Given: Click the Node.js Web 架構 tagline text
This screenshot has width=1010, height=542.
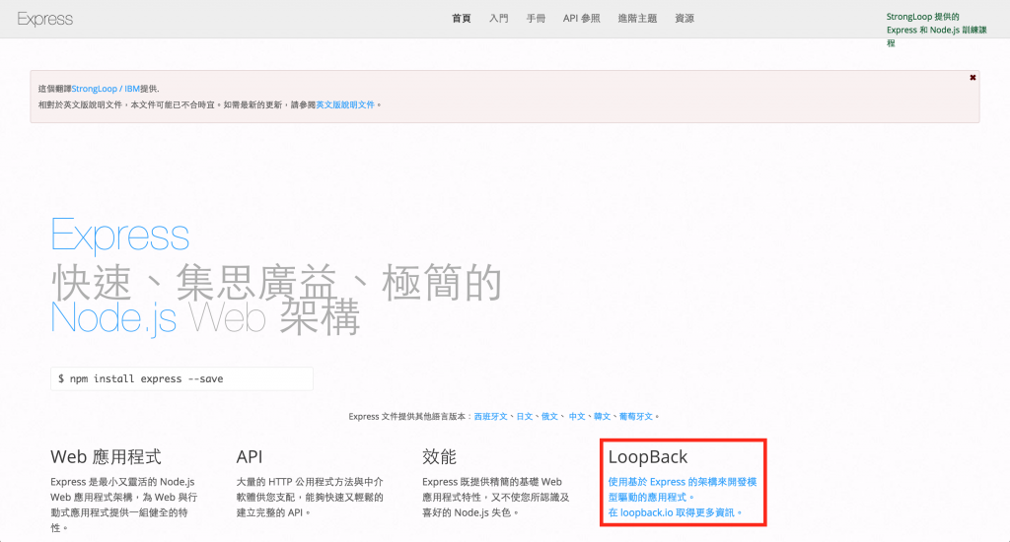Looking at the screenshot, I should pos(205,318).
